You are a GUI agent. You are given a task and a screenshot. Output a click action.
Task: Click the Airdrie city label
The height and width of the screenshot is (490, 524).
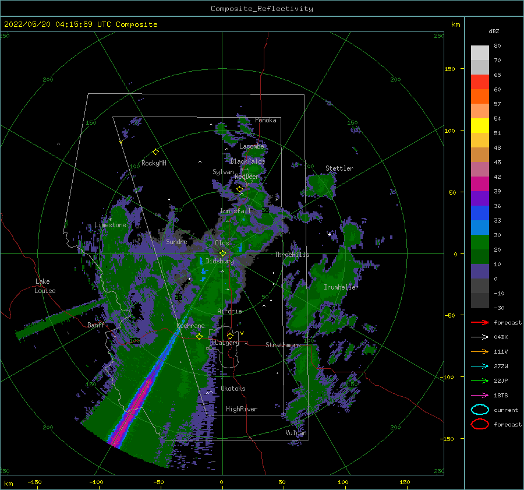pos(229,311)
